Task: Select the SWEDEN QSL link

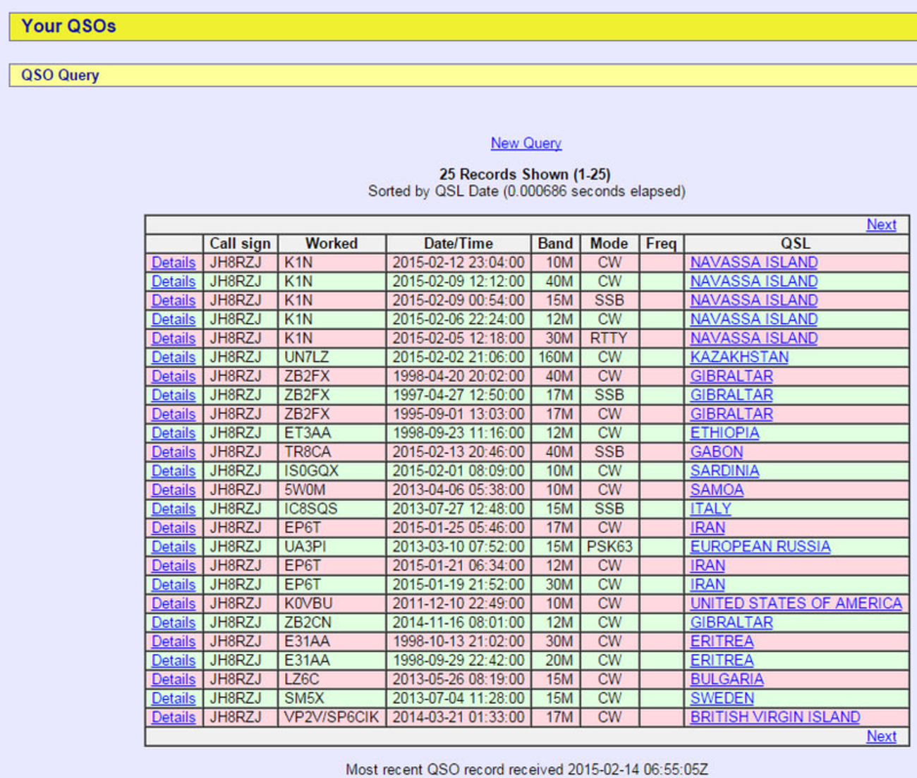Action: tap(722, 698)
